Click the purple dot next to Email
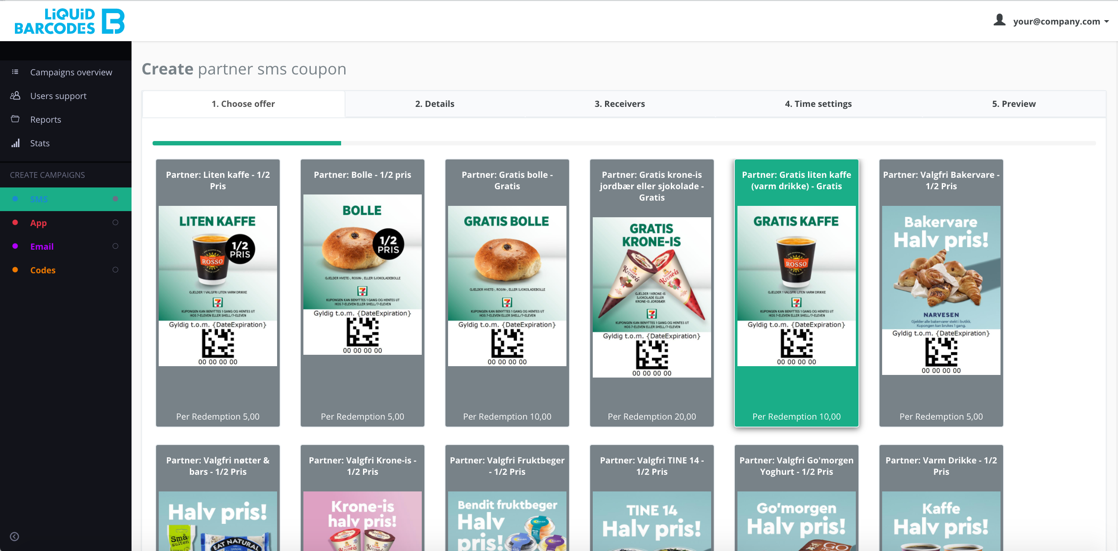This screenshot has width=1118, height=551. pyautogui.click(x=15, y=246)
